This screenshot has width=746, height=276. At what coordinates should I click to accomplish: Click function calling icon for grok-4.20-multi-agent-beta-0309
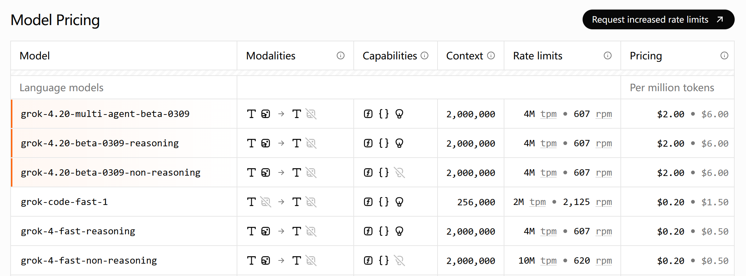(x=368, y=114)
